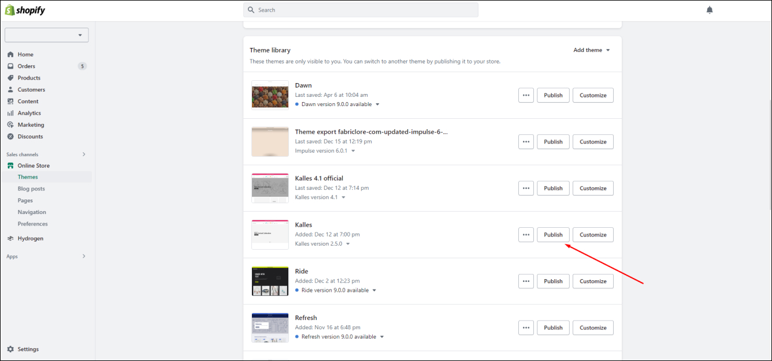Image resolution: width=772 pixels, height=361 pixels.
Task: Click the Analytics bar chart icon
Action: point(10,113)
